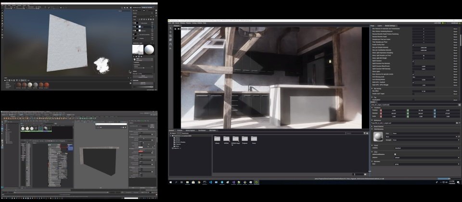Open the Anti-Aliasing mode Box dropdown

click(423, 77)
